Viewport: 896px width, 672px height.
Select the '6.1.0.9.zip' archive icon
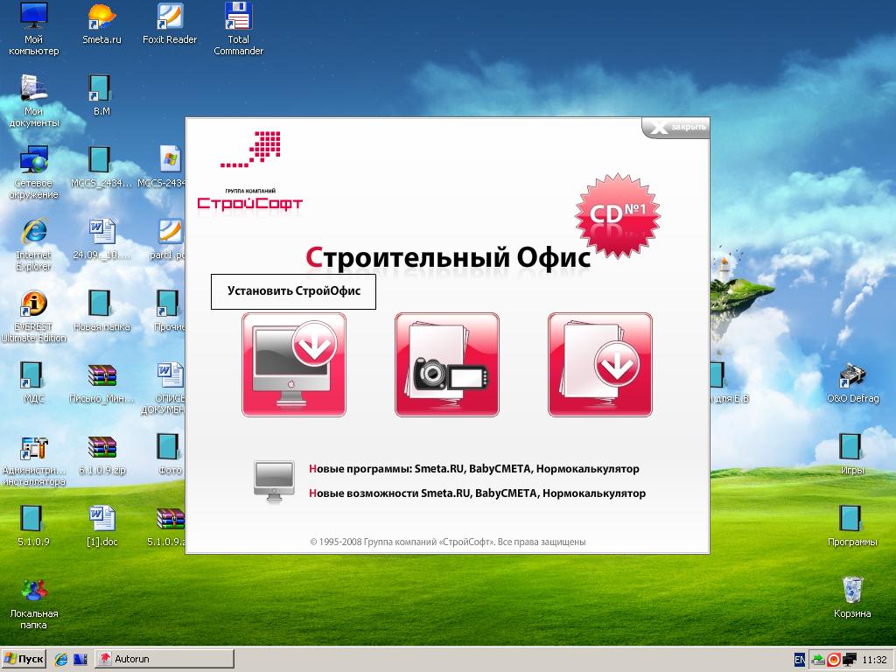tap(101, 455)
